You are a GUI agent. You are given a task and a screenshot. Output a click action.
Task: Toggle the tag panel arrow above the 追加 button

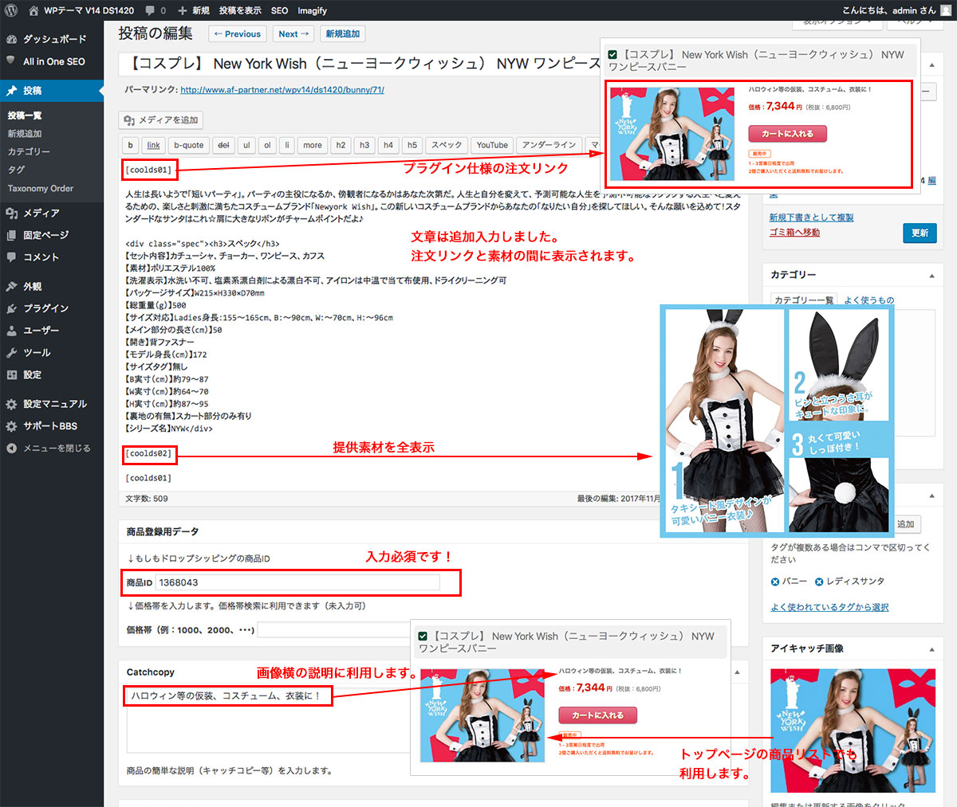point(931,497)
